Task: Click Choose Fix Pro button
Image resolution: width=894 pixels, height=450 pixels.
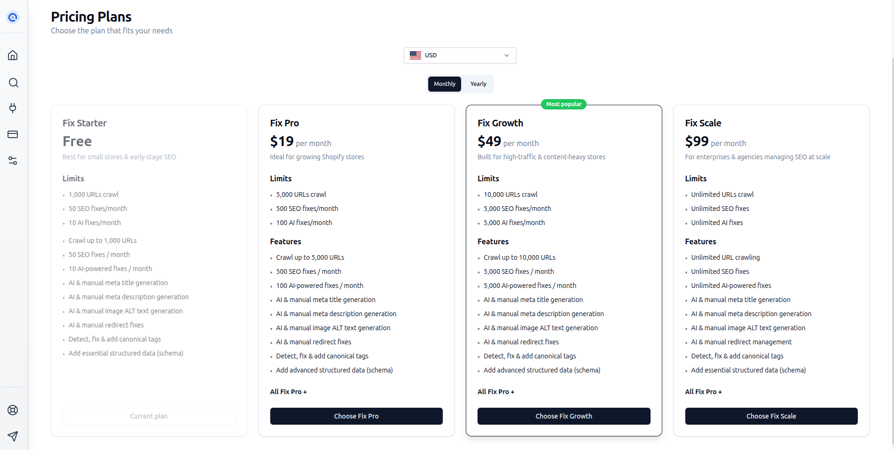Action: (356, 416)
